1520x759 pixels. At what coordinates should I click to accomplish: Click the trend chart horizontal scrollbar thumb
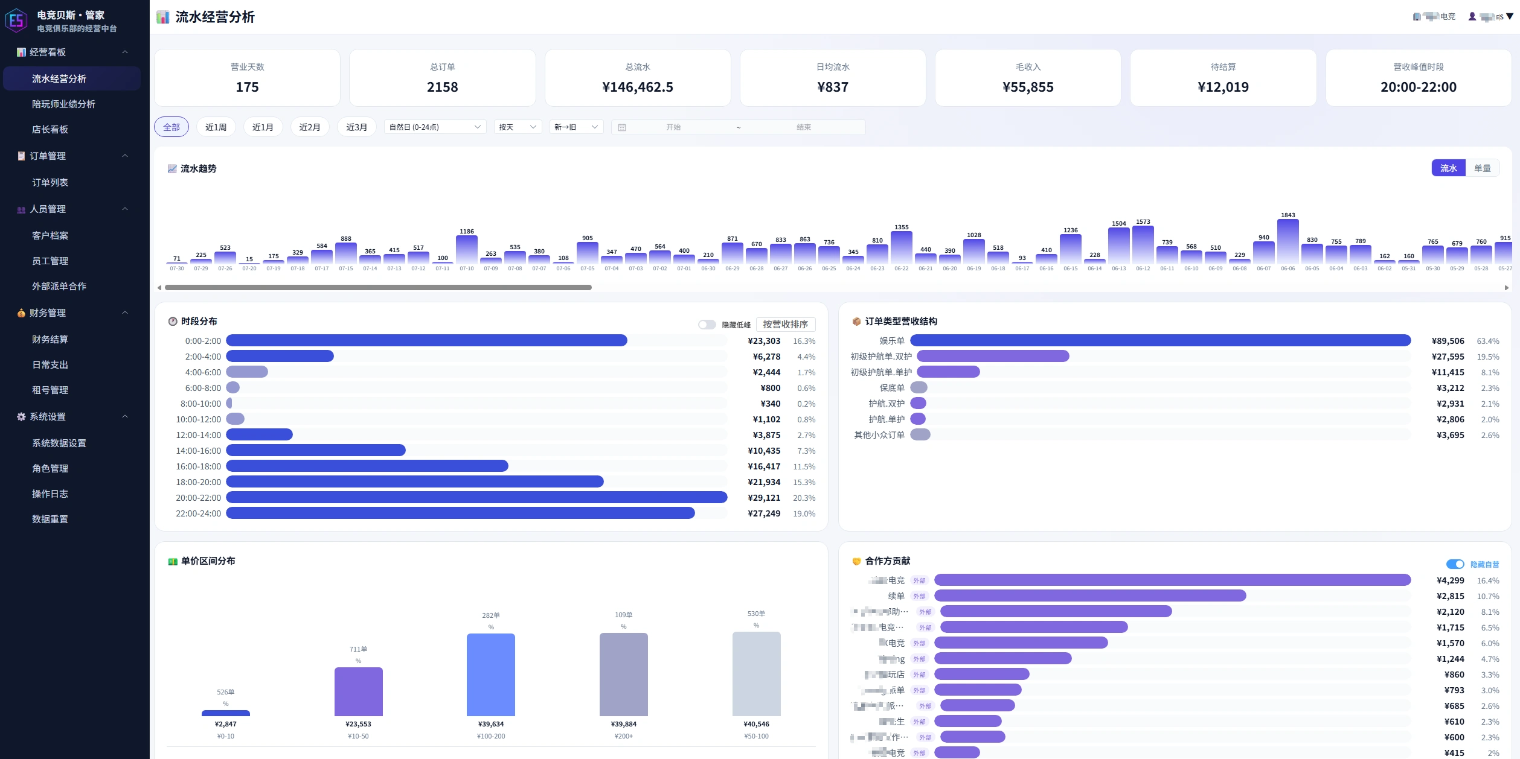[378, 288]
